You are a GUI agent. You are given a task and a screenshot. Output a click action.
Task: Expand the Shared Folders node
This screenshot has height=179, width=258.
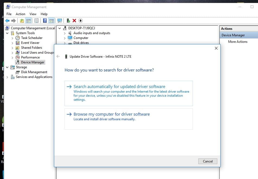12,48
